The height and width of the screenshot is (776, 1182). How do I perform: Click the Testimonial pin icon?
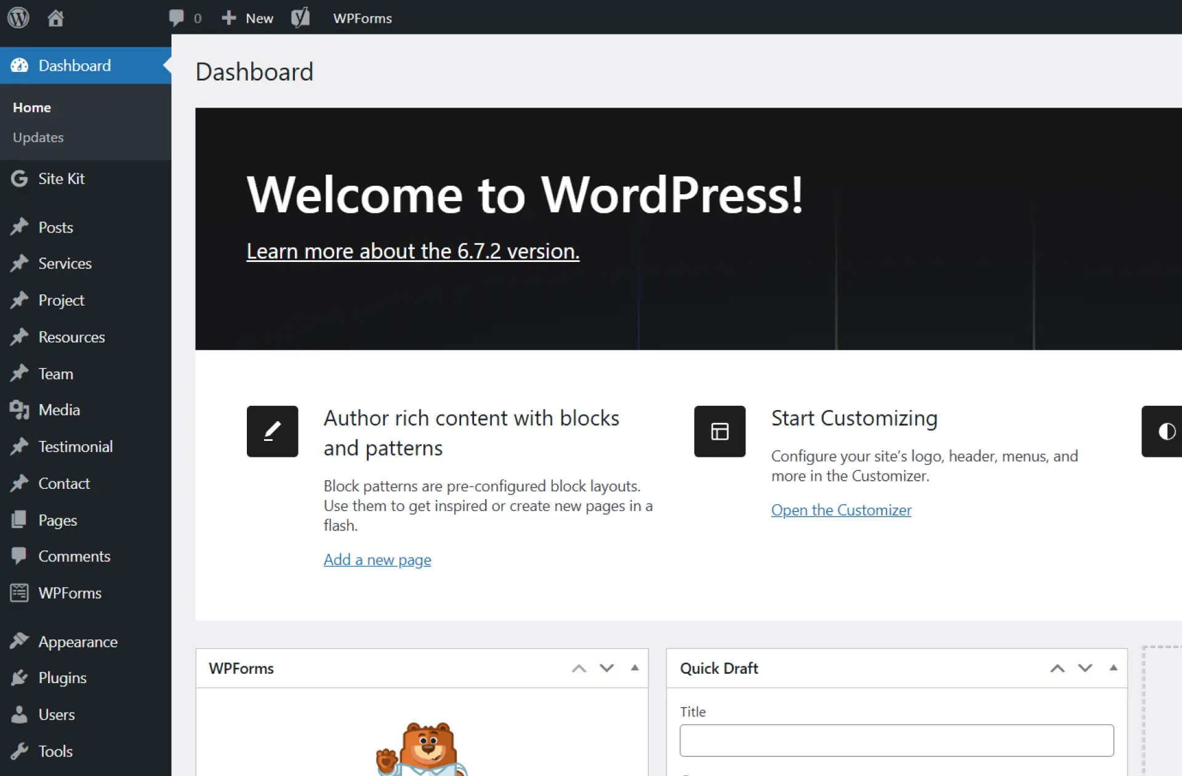19,446
